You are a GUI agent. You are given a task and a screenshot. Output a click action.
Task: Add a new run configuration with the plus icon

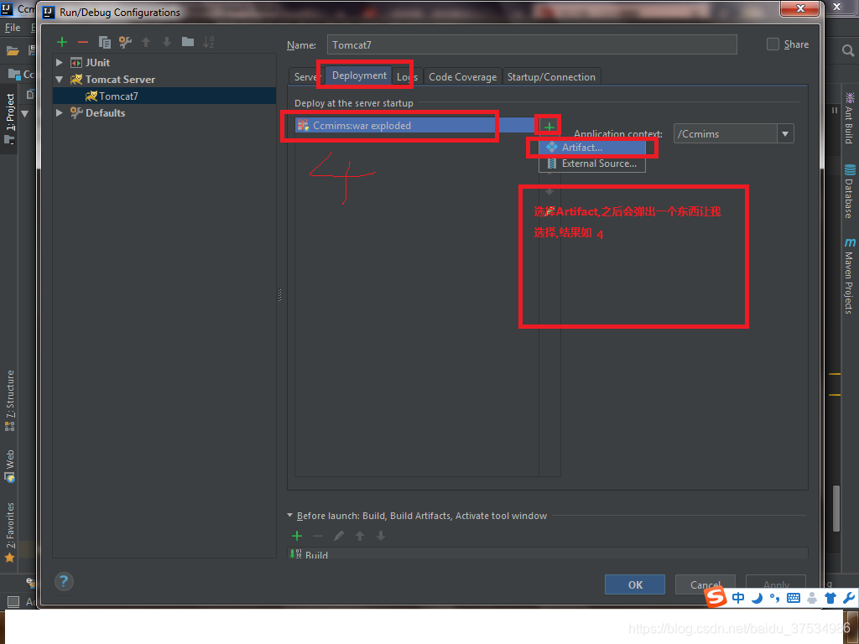pyautogui.click(x=62, y=42)
